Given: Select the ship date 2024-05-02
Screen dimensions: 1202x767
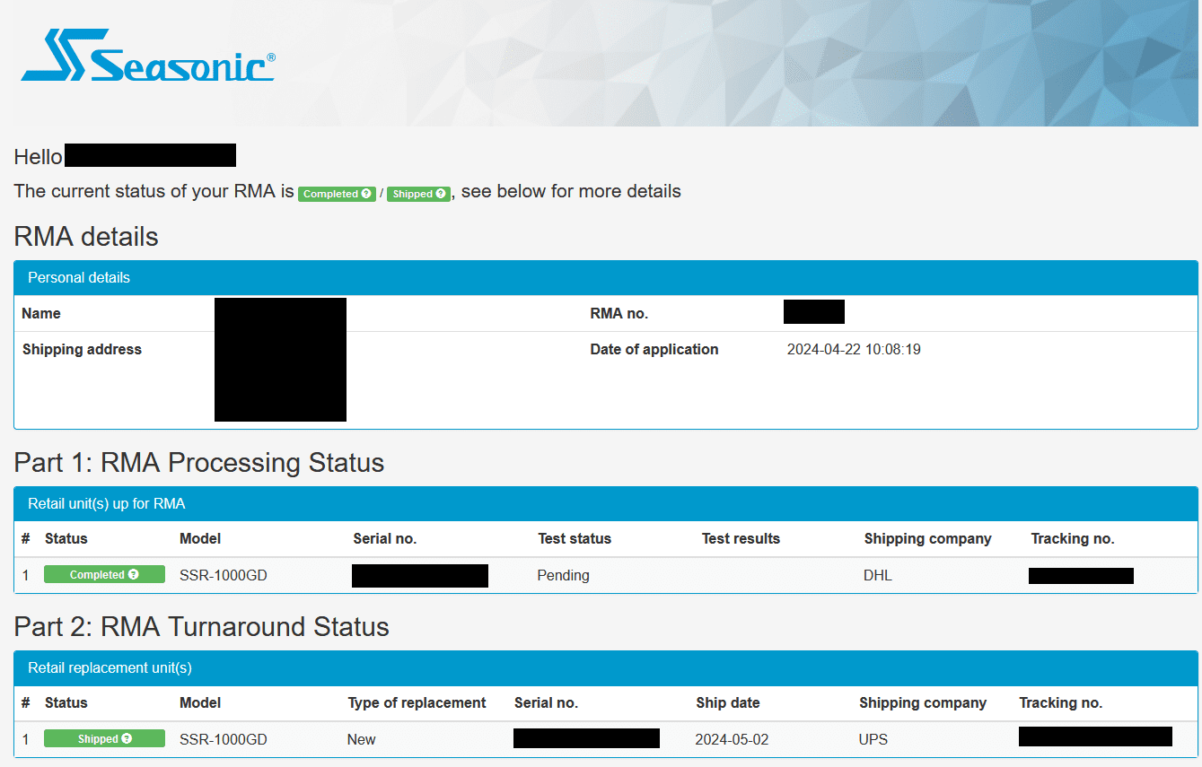Looking at the screenshot, I should coord(733,740).
